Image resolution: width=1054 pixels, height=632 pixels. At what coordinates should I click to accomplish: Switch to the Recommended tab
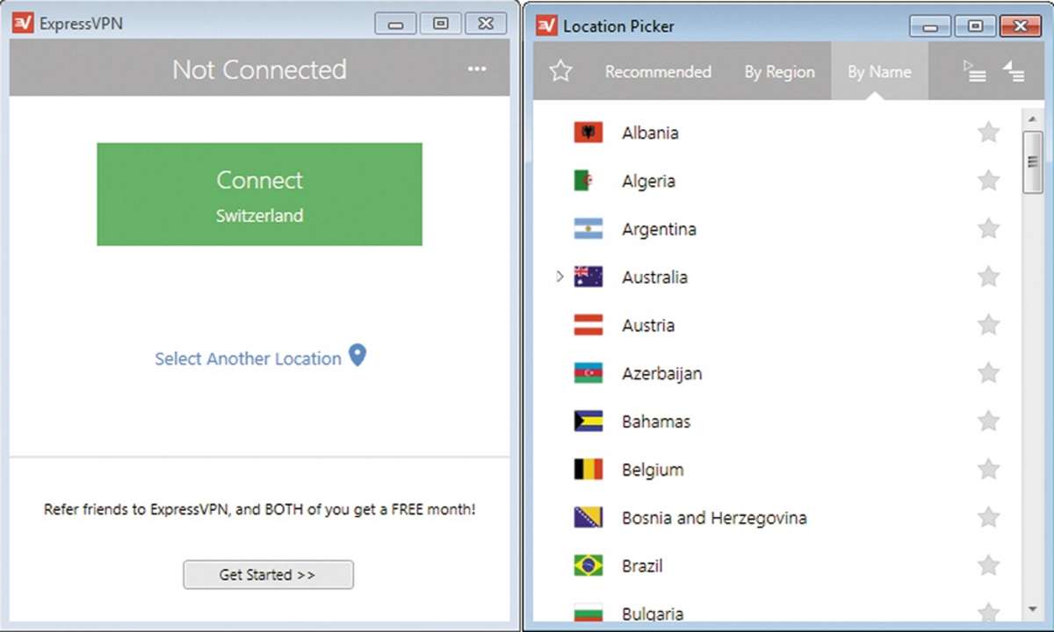tap(658, 72)
